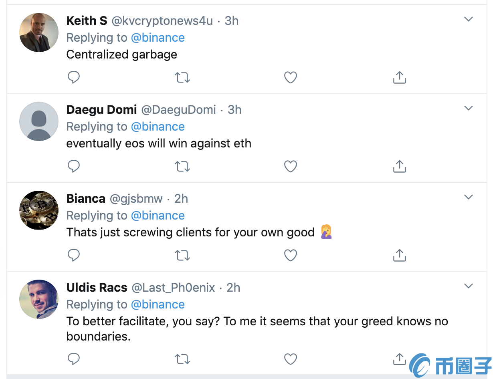Retweet Keith S's "Centralized garbage" tweet
Screen dimensions: 493x379
[182, 77]
